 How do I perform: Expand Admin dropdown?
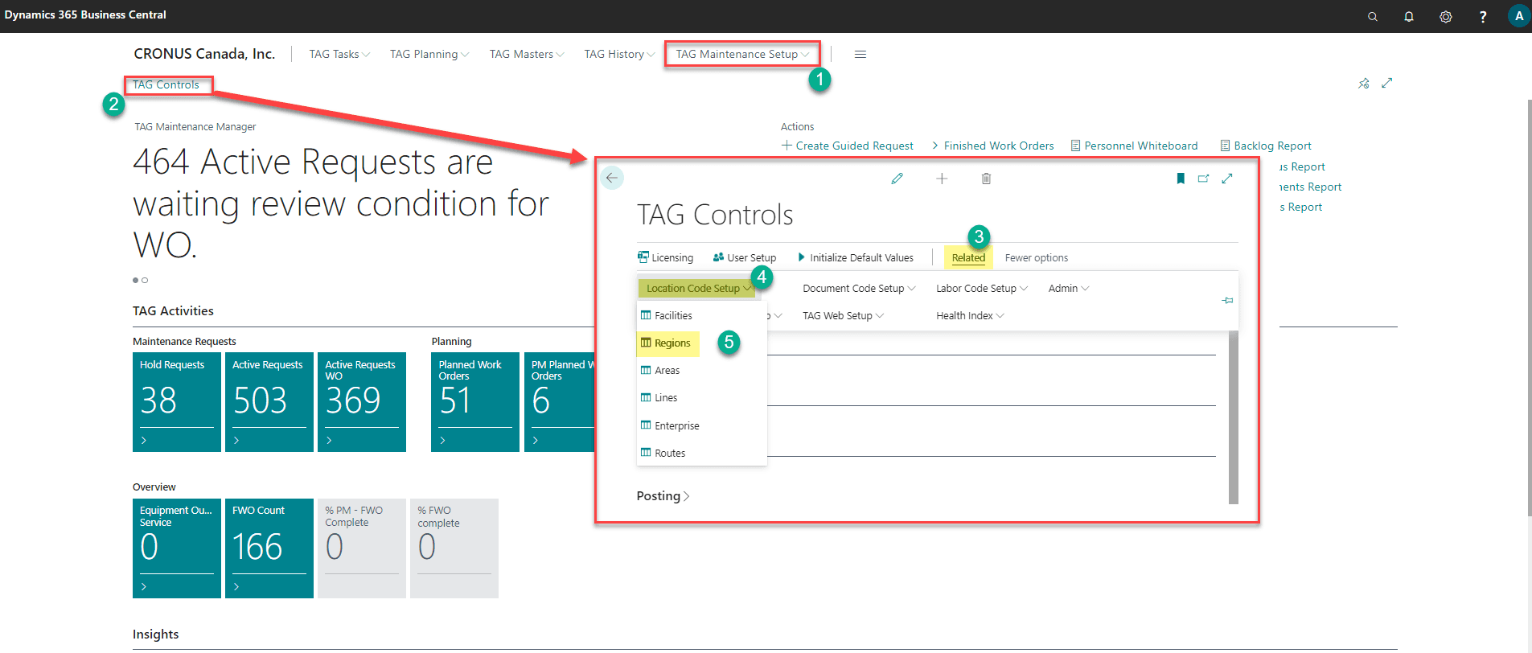(x=1069, y=288)
